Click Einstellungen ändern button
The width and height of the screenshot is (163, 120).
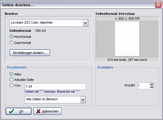(x=30, y=53)
